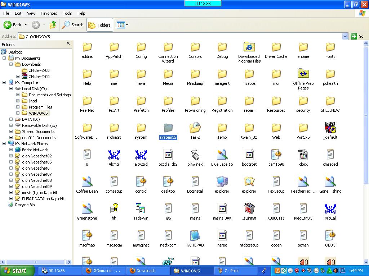The image size is (369, 276).
Task: Click the Up folder toolbar icon
Action: pos(53,25)
